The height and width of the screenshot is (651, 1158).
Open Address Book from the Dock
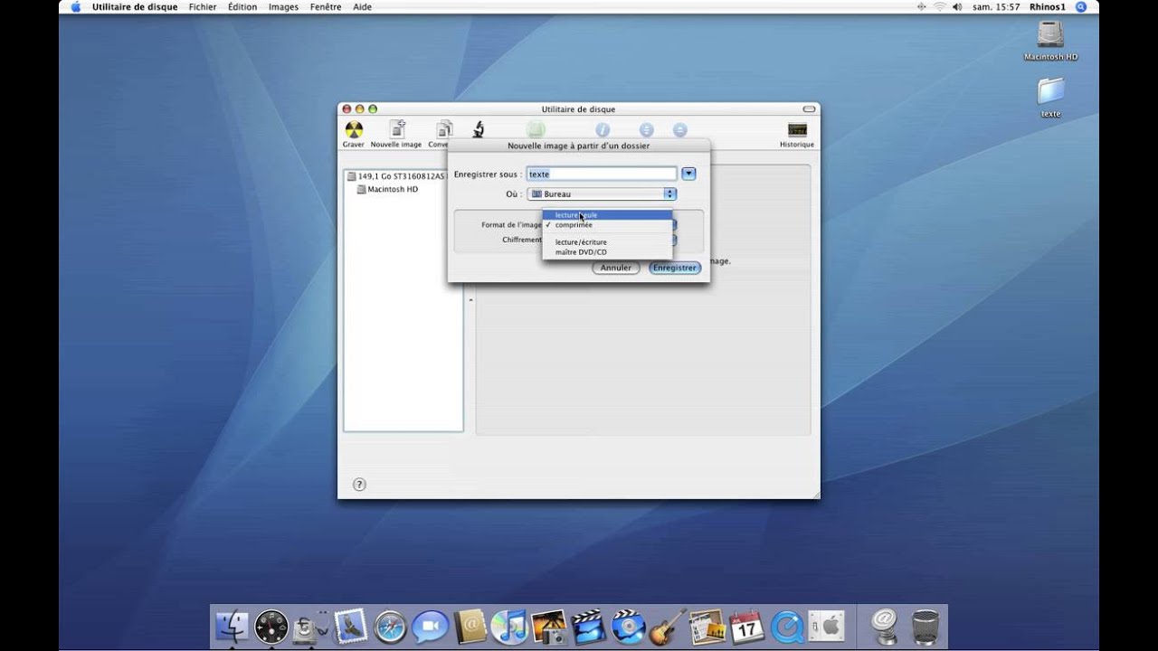coord(470,626)
